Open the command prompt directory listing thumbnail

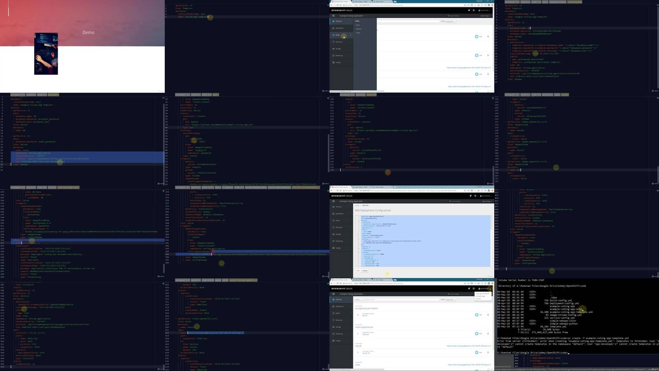577,324
